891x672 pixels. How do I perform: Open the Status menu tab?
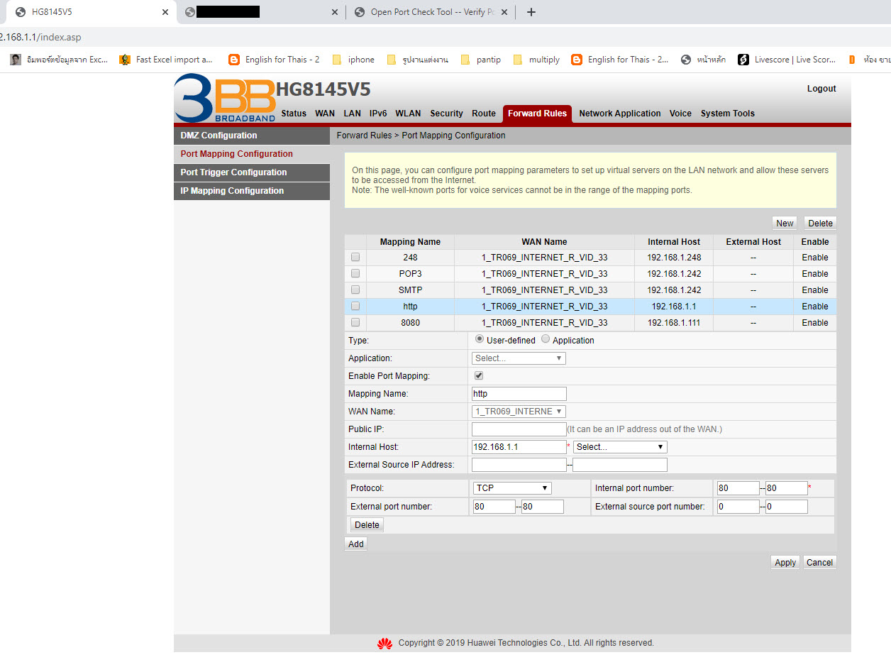point(294,114)
